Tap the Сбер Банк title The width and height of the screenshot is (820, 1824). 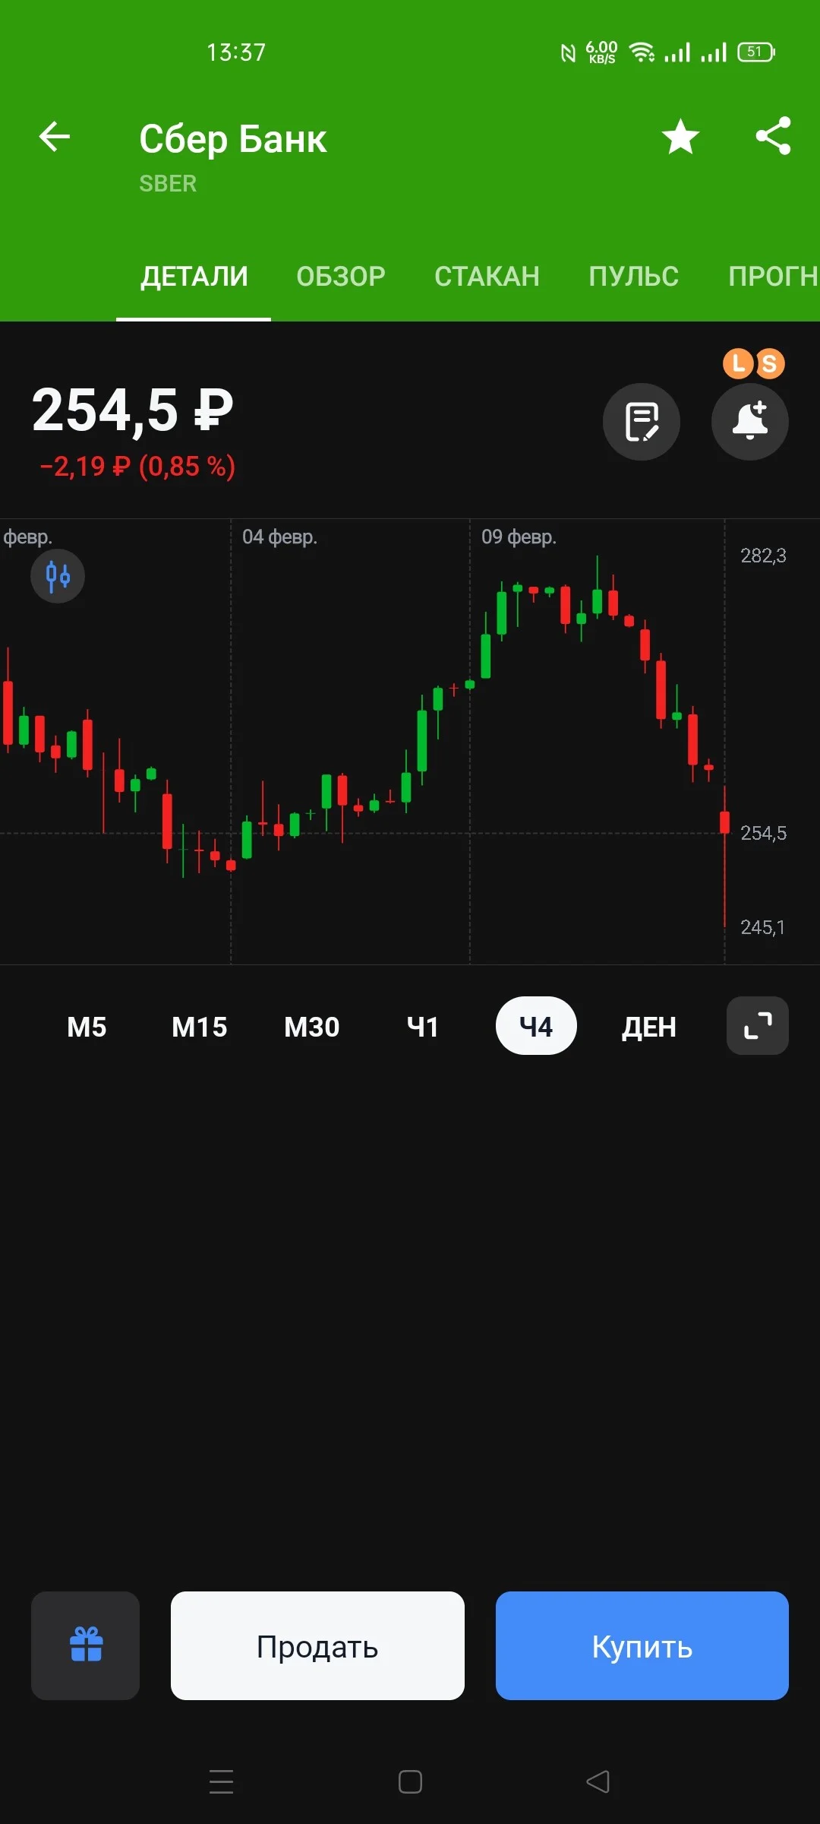pyautogui.click(x=233, y=139)
